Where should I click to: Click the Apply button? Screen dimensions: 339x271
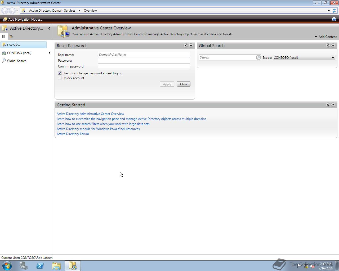pyautogui.click(x=167, y=84)
